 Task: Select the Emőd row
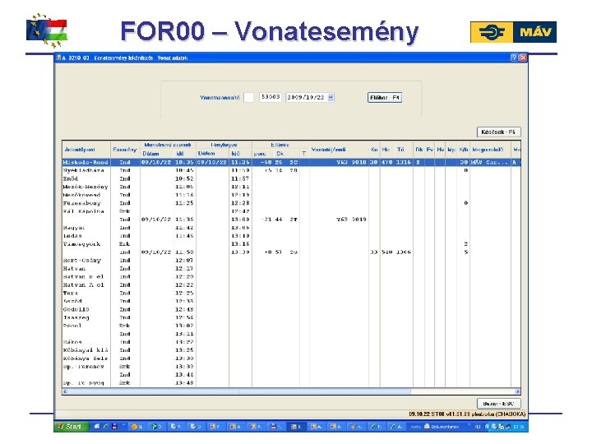point(291,178)
